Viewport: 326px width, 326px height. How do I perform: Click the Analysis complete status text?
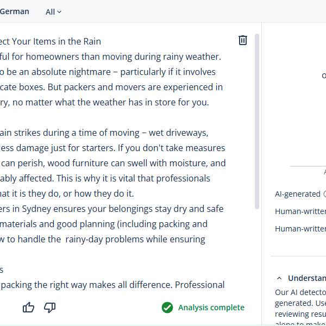tap(211, 308)
